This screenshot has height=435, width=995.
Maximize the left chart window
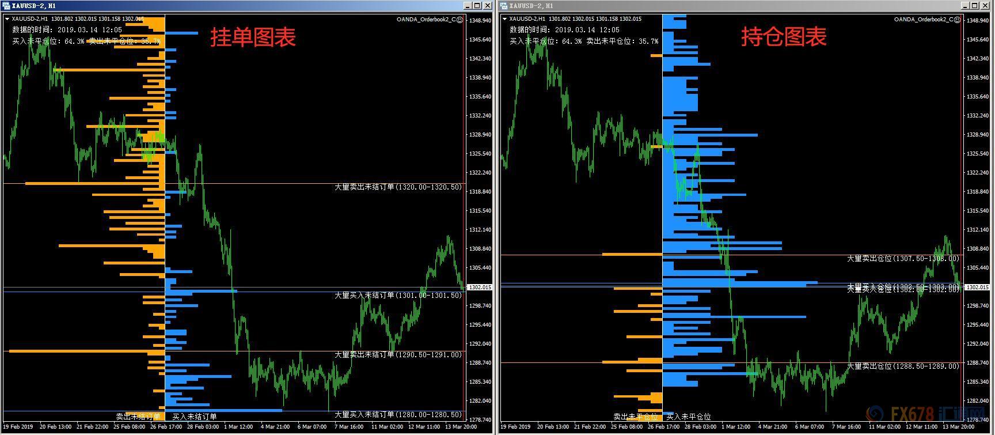pos(477,6)
